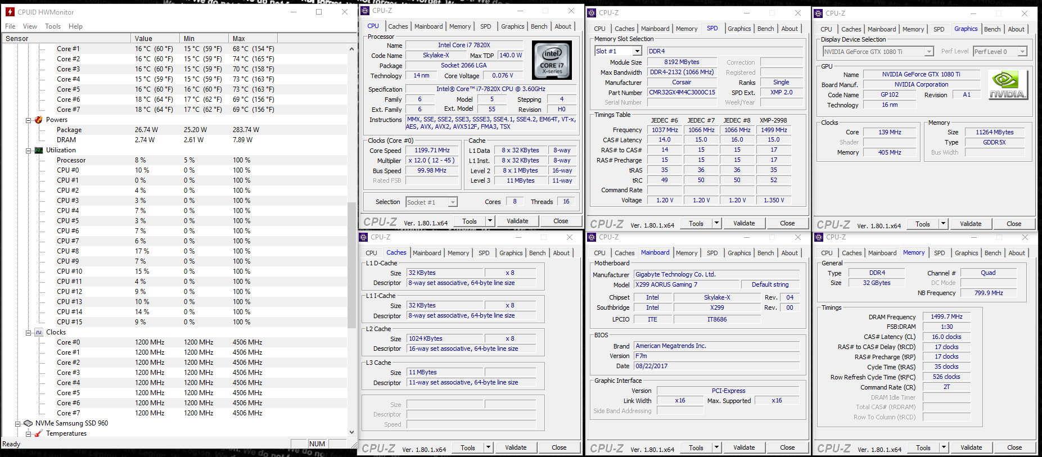Image resolution: width=1042 pixels, height=457 pixels.
Task: Click the Value column header
Action: 155,39
